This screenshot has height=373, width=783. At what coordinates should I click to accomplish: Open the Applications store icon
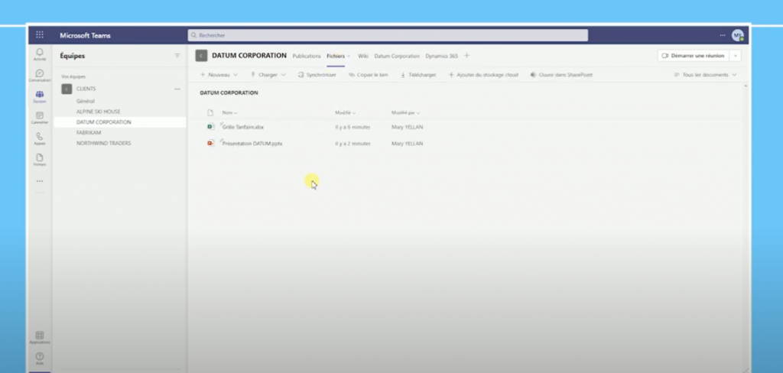click(x=40, y=337)
